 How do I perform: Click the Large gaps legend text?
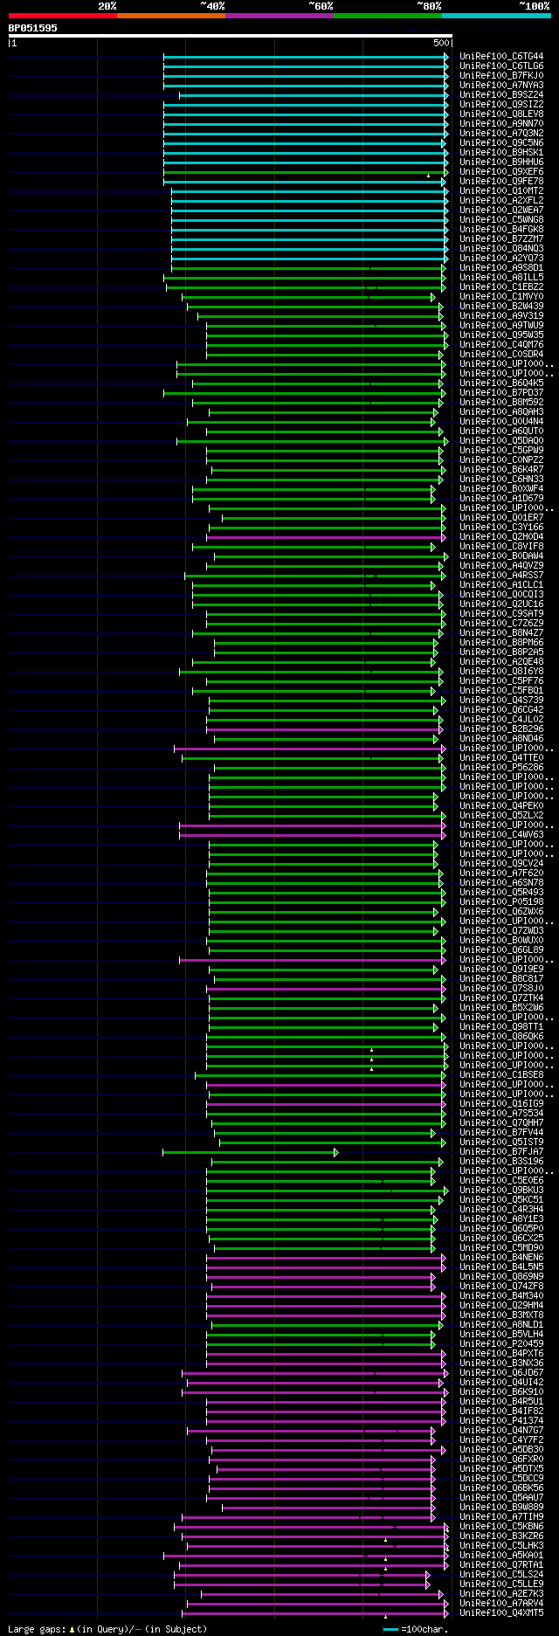pyautogui.click(x=107, y=1629)
